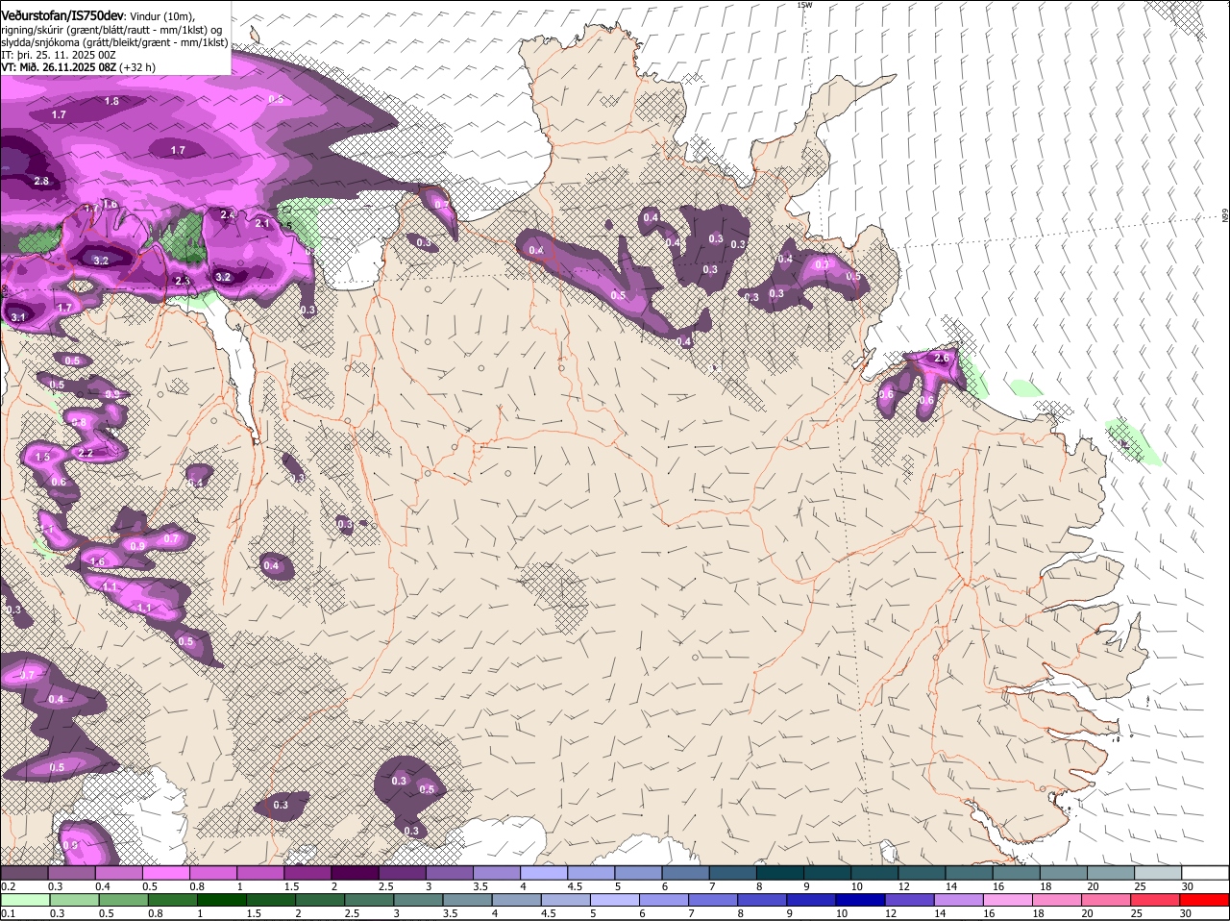This screenshot has height=921, width=1230.
Task: Click the rigning/skúrir legend description line
Action: [111, 30]
